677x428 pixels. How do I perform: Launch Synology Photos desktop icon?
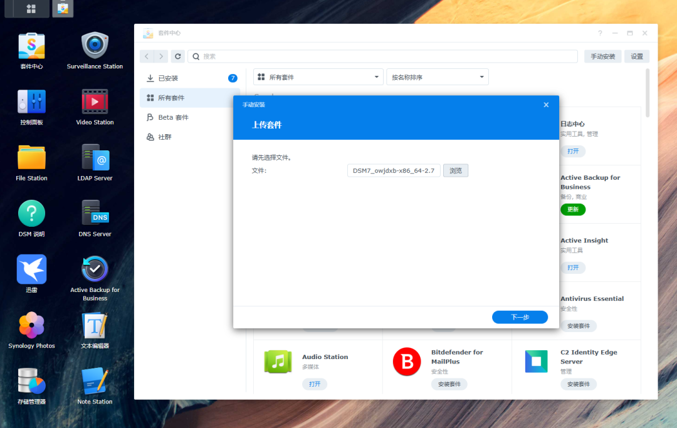[31, 325]
